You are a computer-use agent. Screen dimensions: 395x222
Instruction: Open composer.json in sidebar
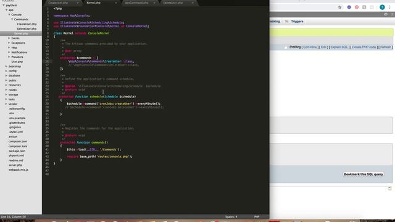pyautogui.click(x=18, y=141)
